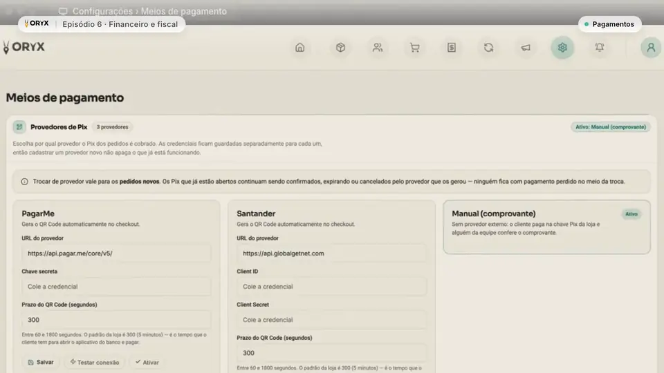Open the megaphone marketing icon
Viewport: 664px width, 373px height.
click(526, 48)
